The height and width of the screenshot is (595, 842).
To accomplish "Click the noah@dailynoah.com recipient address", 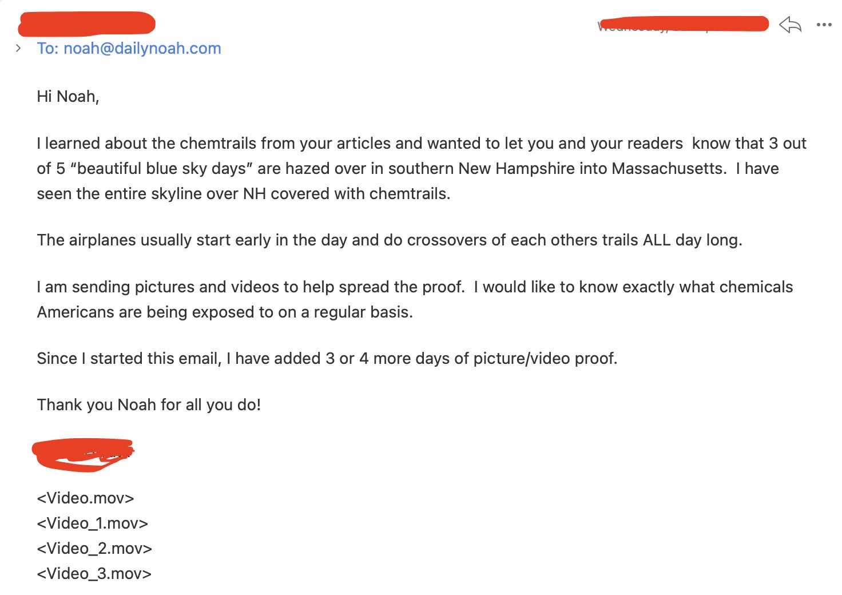I will tap(142, 48).
